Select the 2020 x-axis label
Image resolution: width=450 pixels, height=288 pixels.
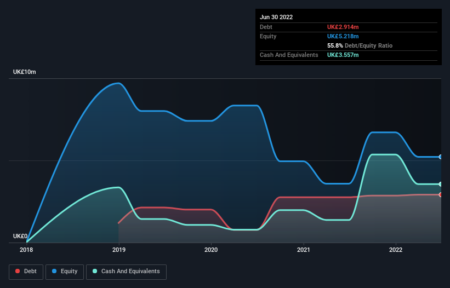tap(211, 250)
